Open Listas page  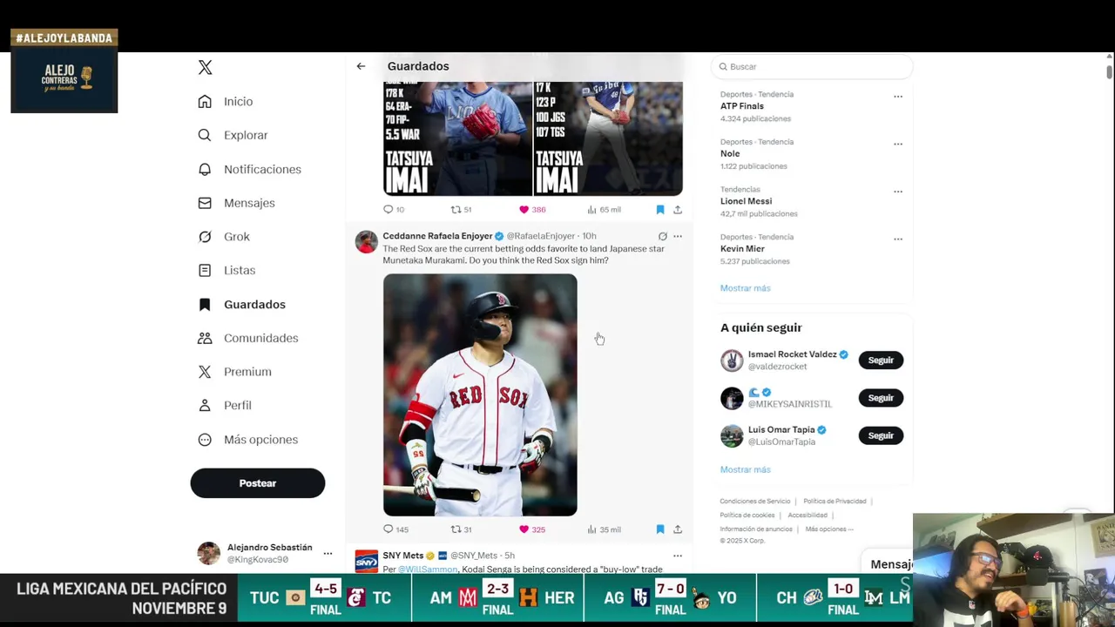click(x=226, y=270)
